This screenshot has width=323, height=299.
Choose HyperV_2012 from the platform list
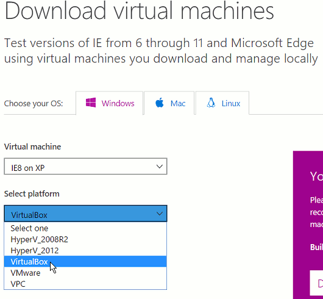[85, 251]
